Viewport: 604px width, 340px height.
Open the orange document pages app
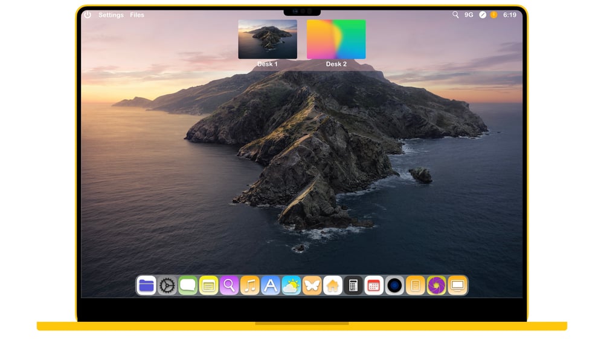point(416,286)
